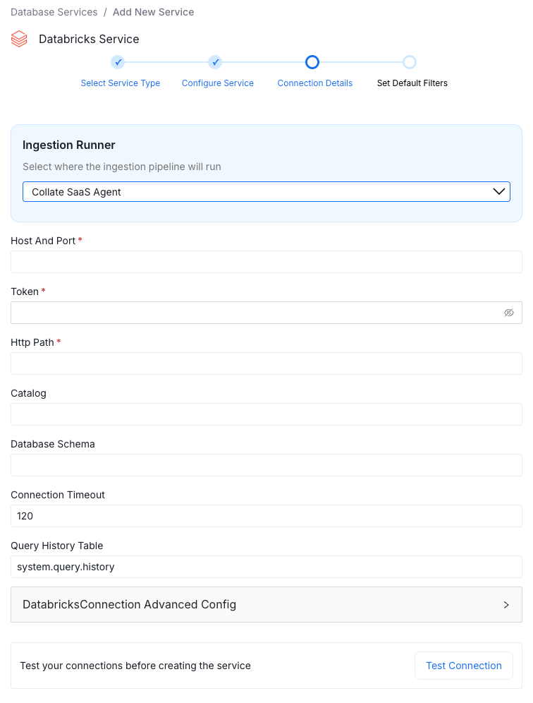Click the dropdown arrow beside Collate SaaS Agent

pos(499,192)
